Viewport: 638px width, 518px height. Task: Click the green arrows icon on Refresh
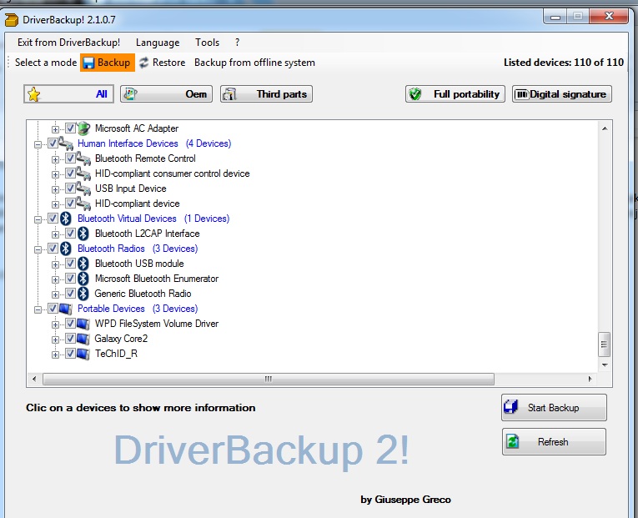point(513,441)
